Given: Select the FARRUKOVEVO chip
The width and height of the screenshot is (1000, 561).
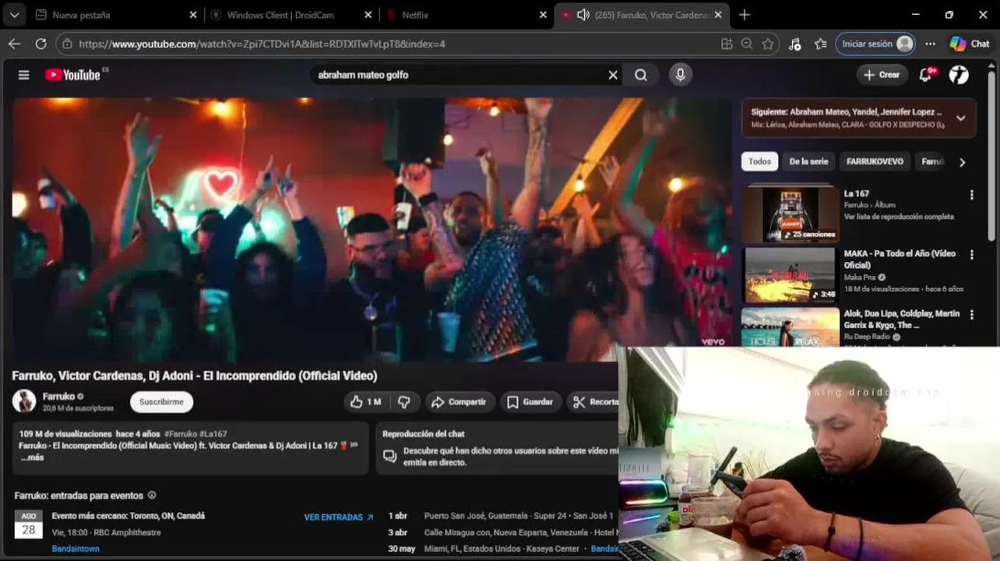Looking at the screenshot, I should (x=875, y=162).
